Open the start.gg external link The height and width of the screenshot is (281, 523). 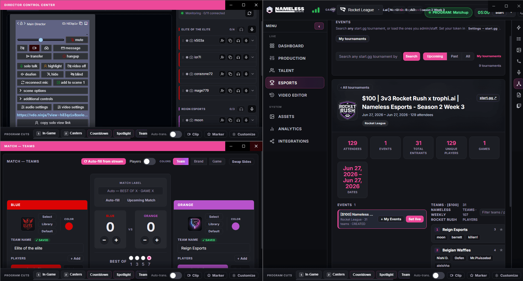click(488, 98)
